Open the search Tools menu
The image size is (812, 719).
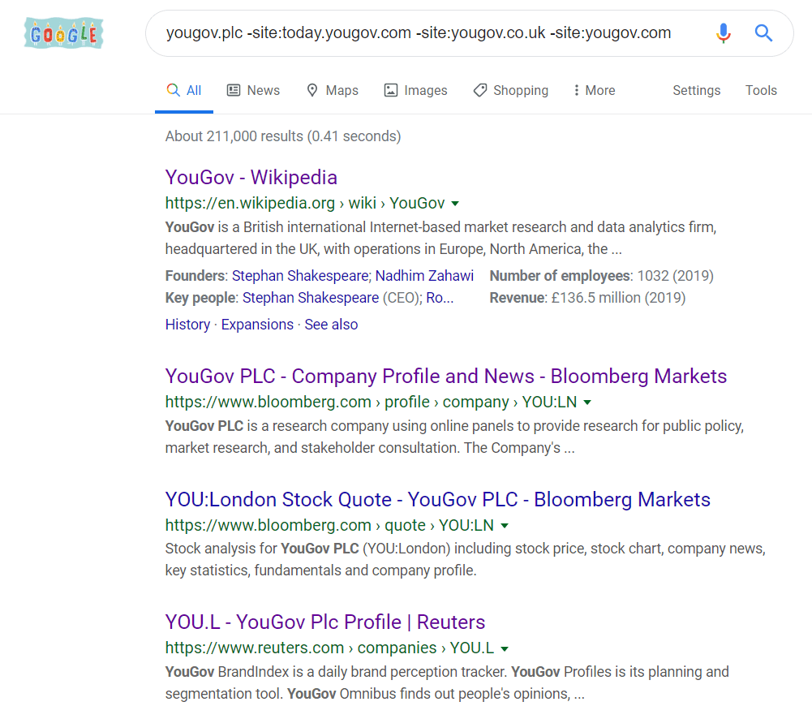[x=761, y=90]
